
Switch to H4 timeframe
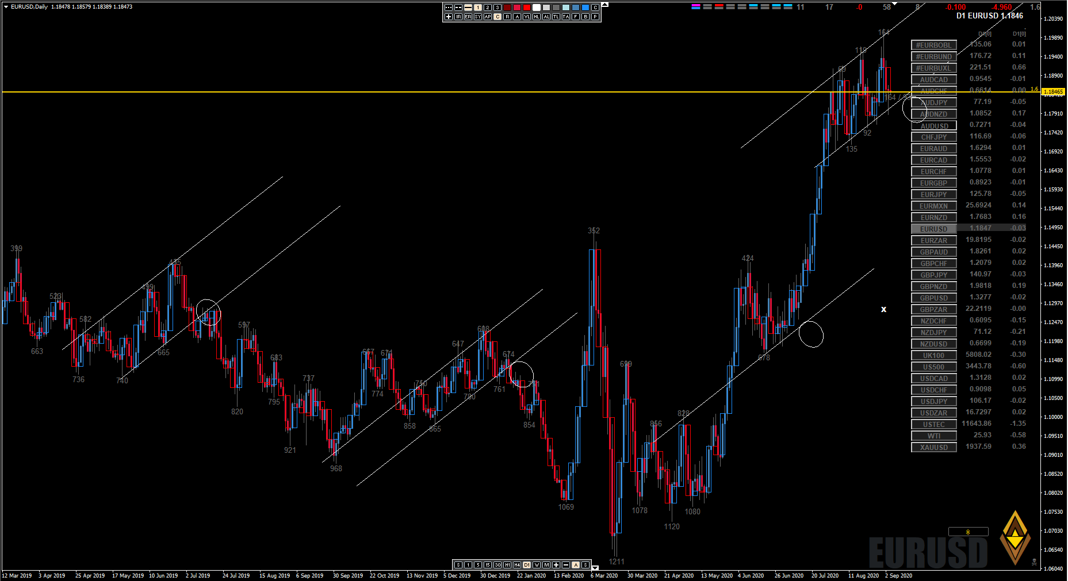point(517,565)
